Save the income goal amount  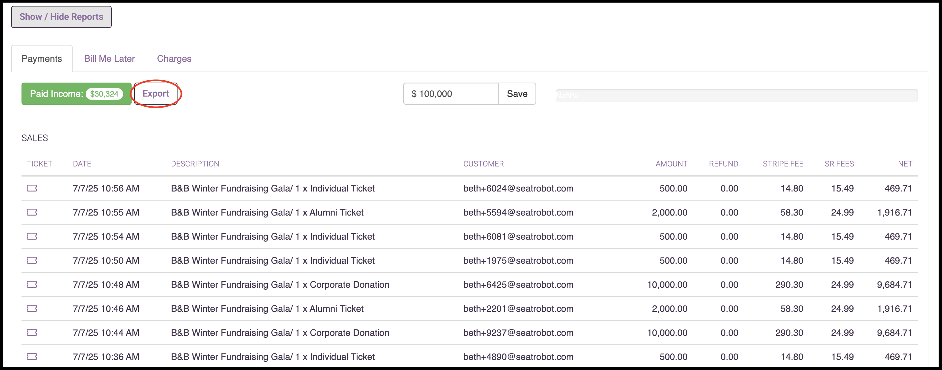point(517,94)
